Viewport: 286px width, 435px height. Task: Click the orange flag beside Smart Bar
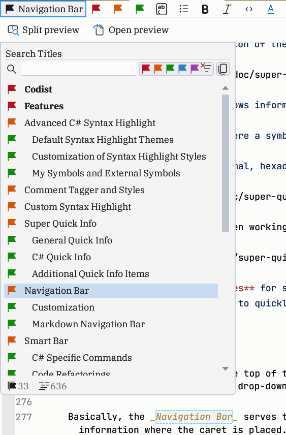pyautogui.click(x=12, y=340)
